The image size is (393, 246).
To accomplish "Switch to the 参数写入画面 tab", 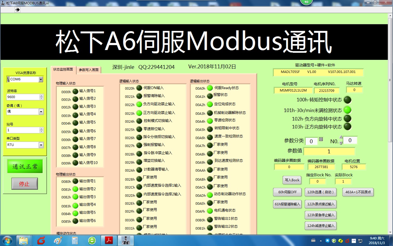I will pyautogui.click(x=89, y=70).
